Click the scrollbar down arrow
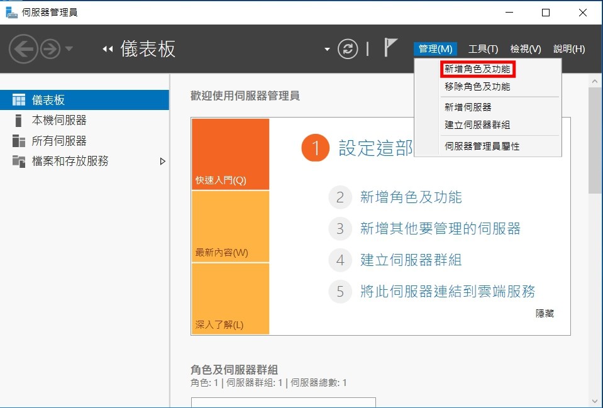 click(595, 402)
